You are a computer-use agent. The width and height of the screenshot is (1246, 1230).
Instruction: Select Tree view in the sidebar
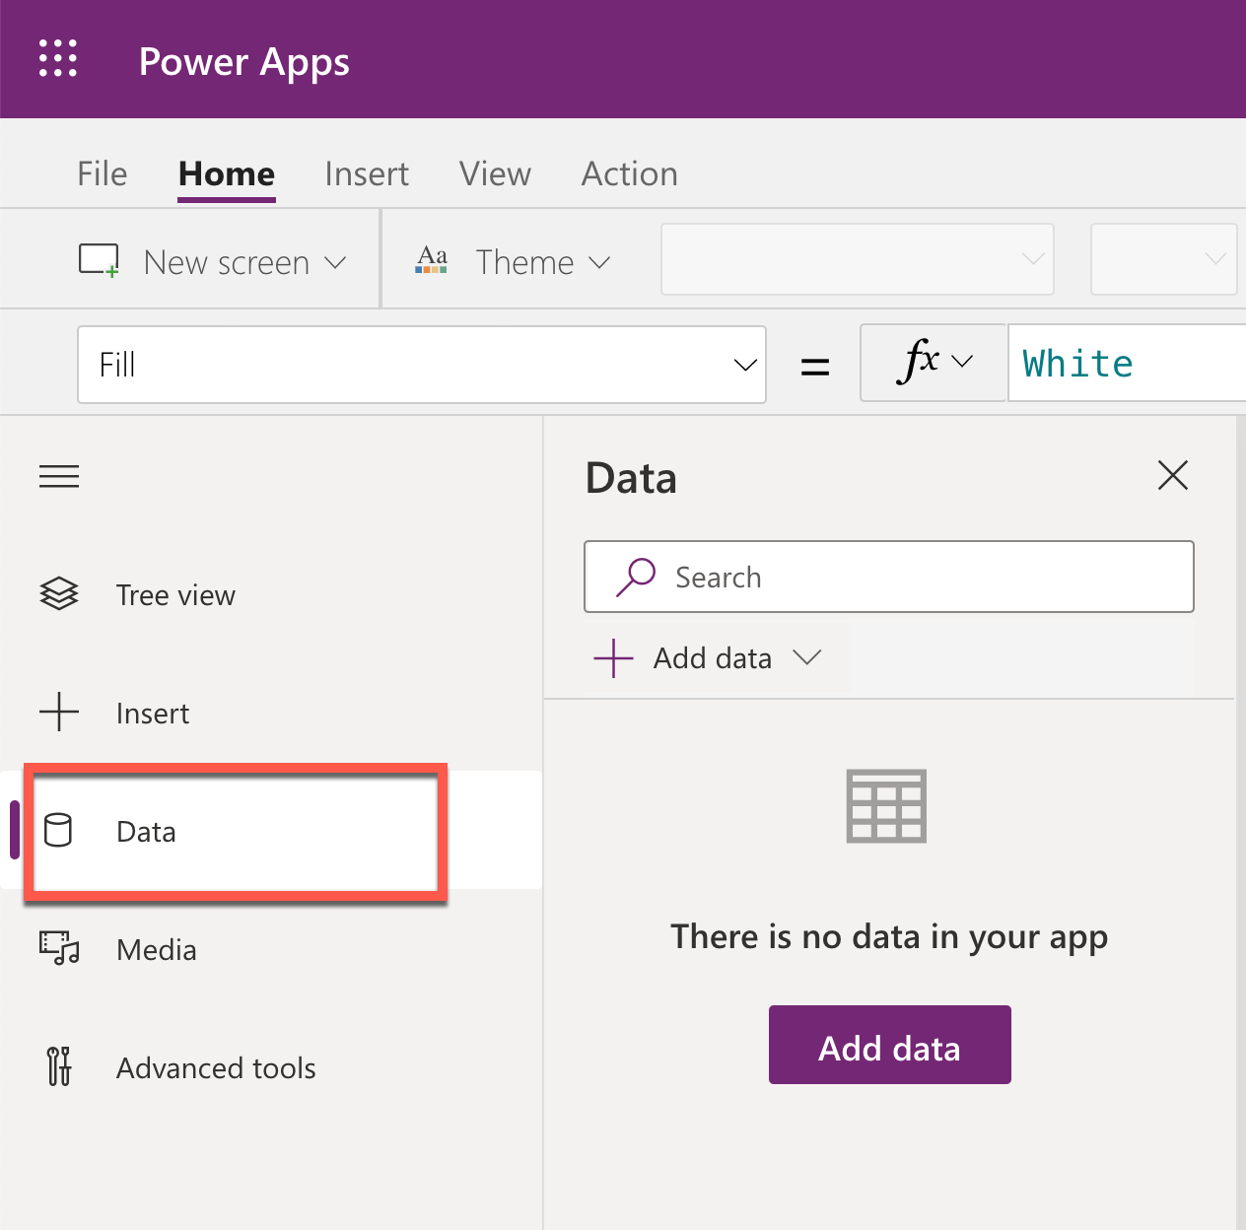(271, 594)
